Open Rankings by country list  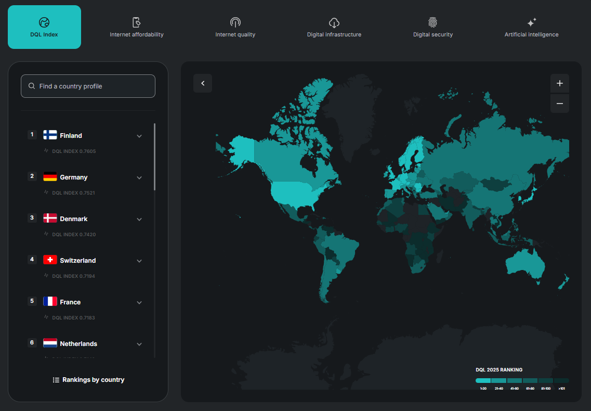click(88, 380)
